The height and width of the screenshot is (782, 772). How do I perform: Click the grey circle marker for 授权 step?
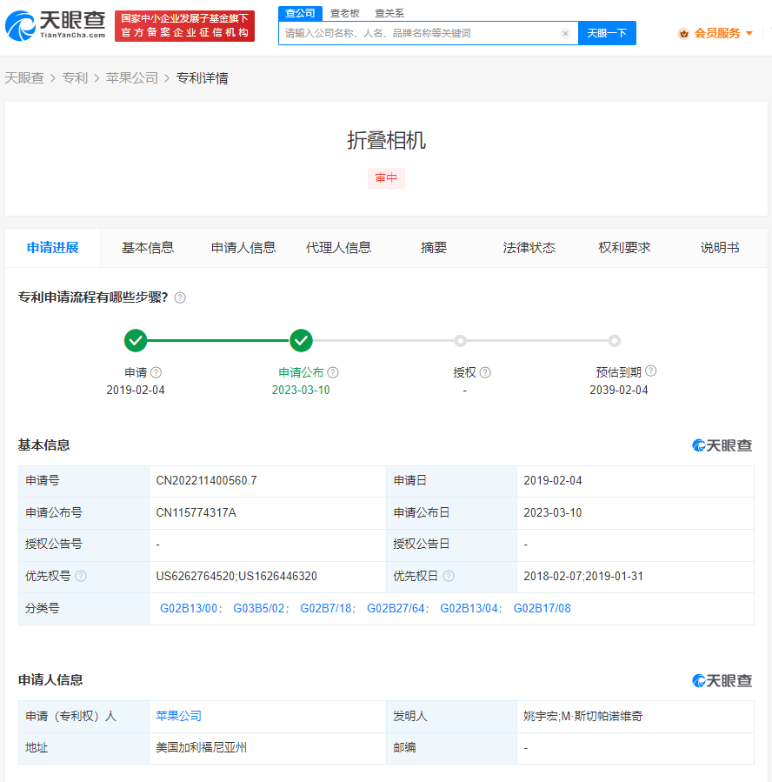461,341
